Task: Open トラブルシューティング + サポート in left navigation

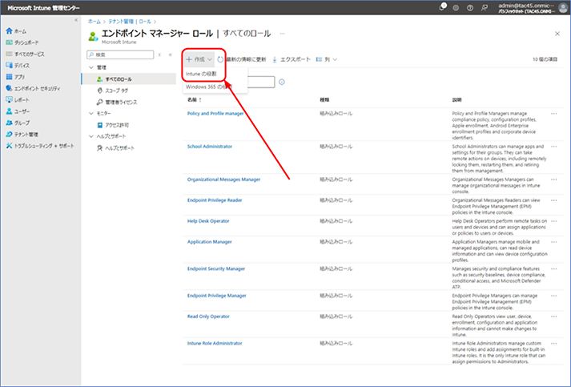Action: coord(40,146)
